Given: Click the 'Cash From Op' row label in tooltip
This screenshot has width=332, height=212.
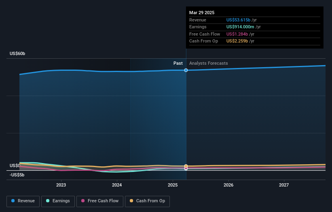Looking at the screenshot, I should (203, 41).
